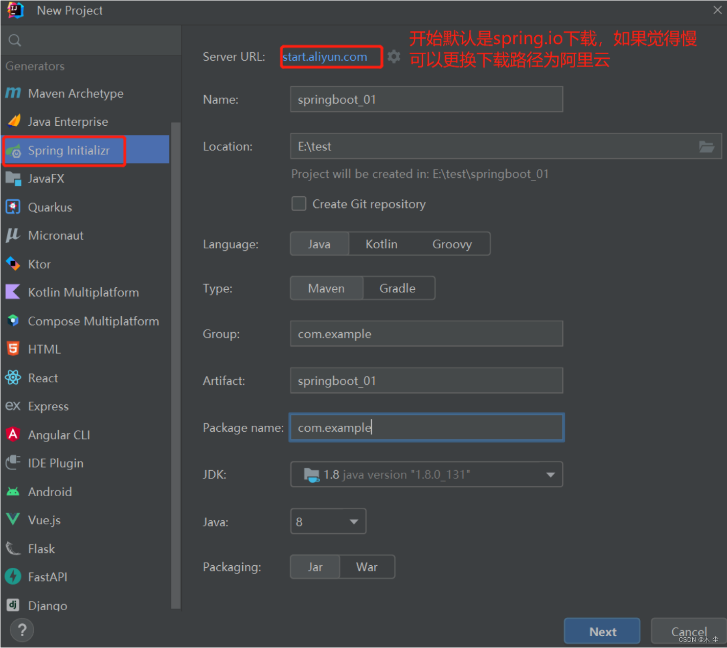This screenshot has height=648, width=727.
Task: Open Server URL settings gear
Action: pyautogui.click(x=394, y=56)
